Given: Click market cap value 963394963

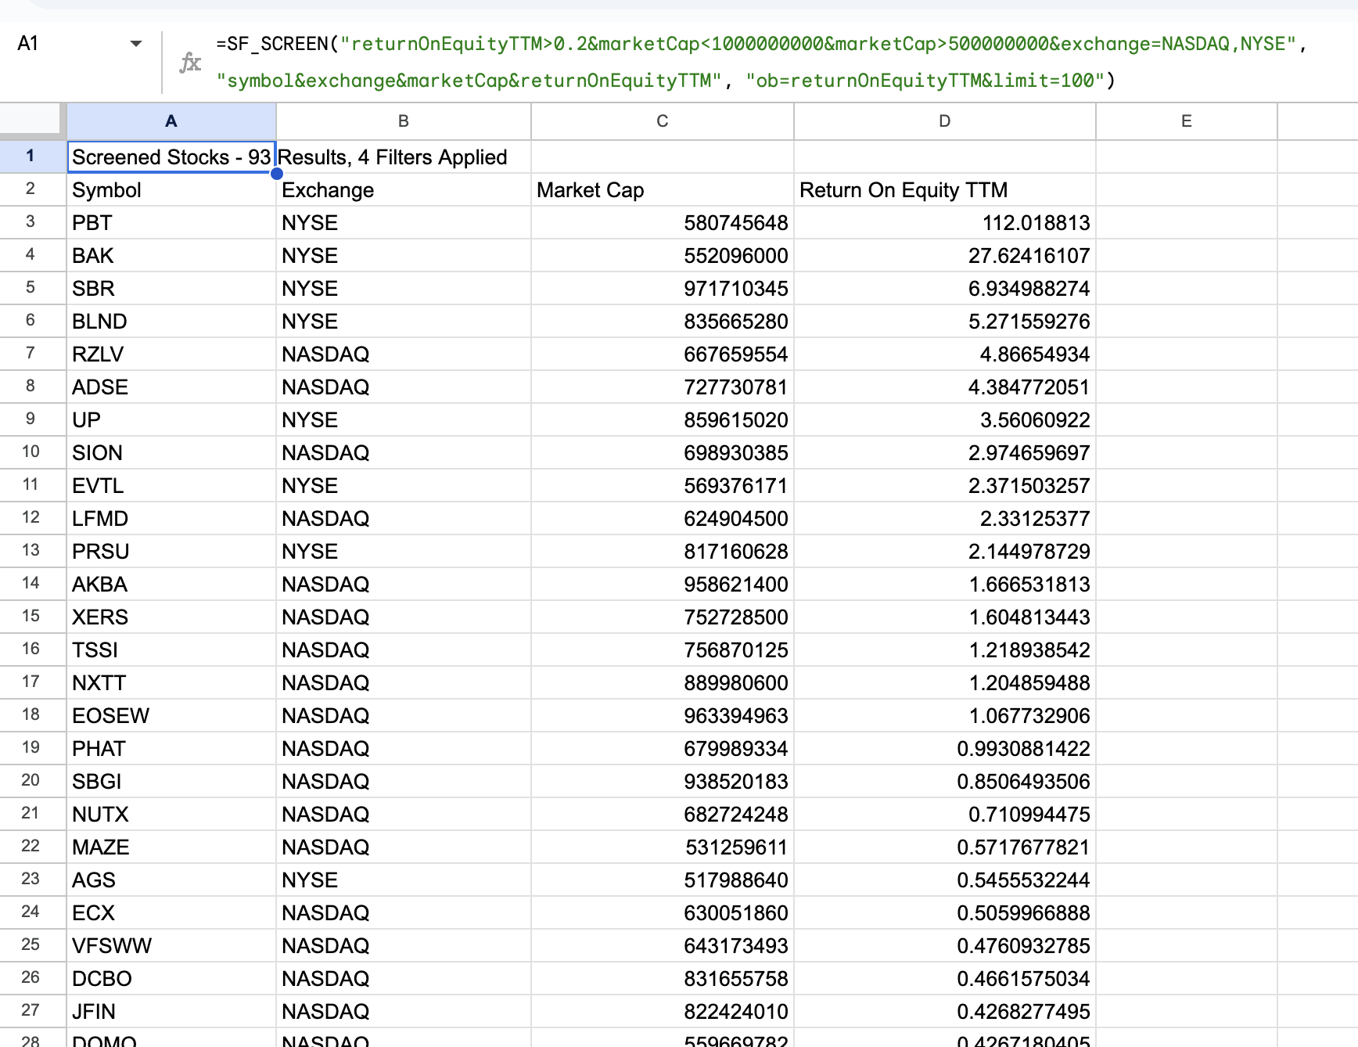Looking at the screenshot, I should coord(663,716).
